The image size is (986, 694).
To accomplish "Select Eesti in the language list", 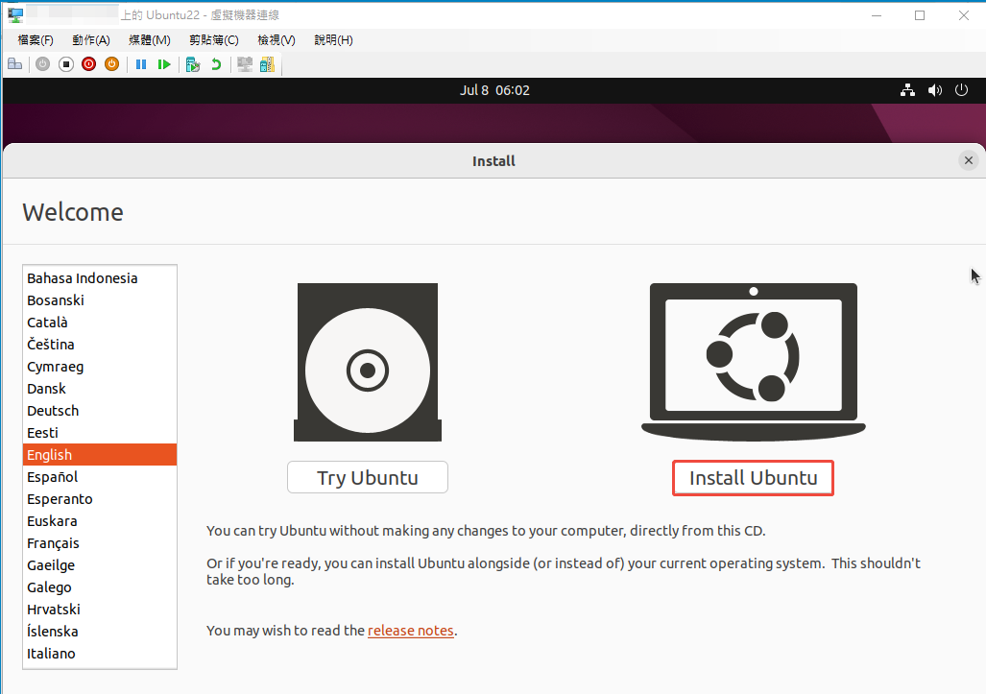I will pyautogui.click(x=100, y=433).
